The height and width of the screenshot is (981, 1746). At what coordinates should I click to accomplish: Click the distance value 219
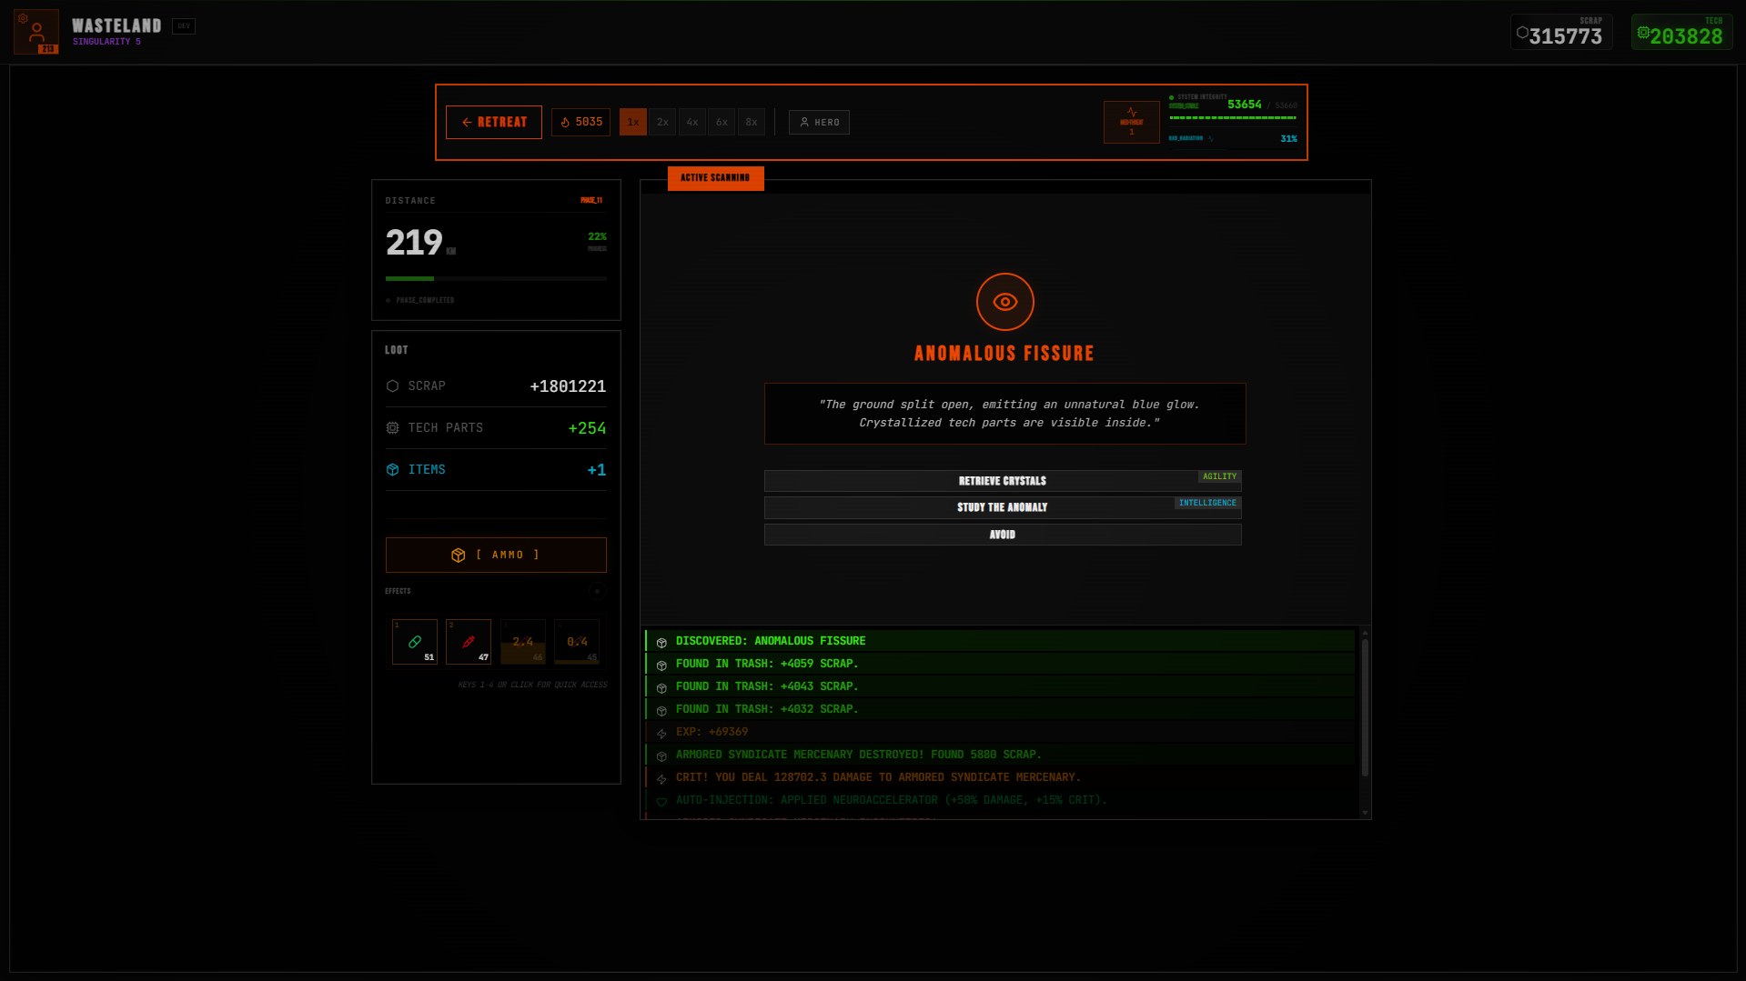[x=414, y=243]
